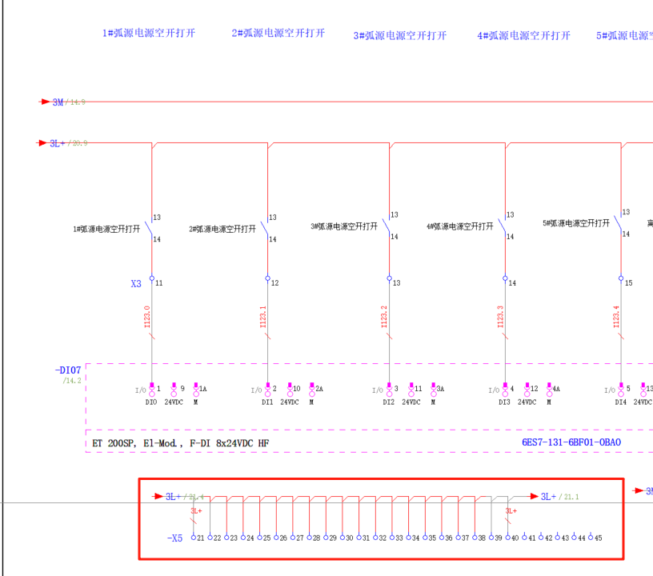Select the -DI07 device tag
The height and width of the screenshot is (576, 653).
click(68, 370)
